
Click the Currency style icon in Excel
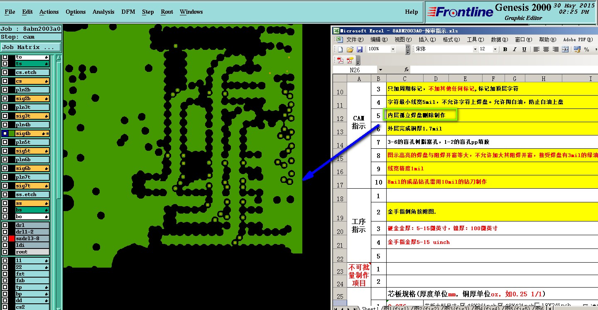(577, 49)
